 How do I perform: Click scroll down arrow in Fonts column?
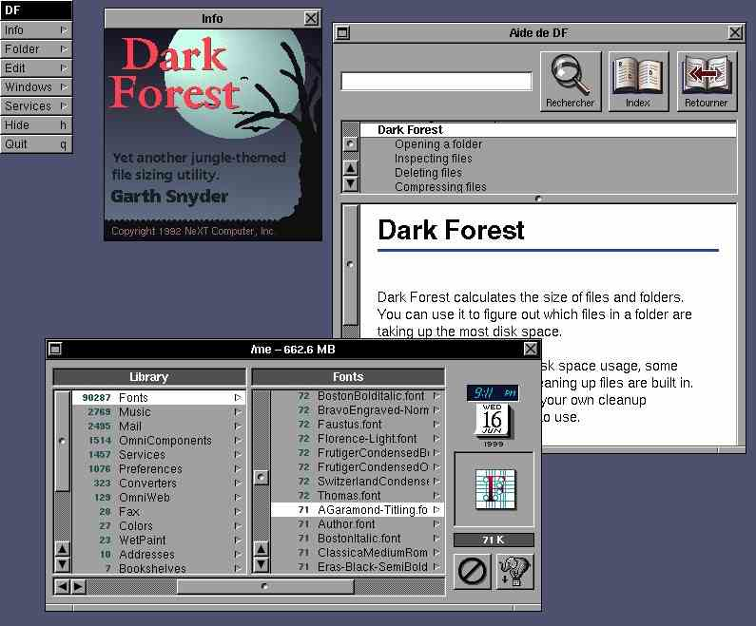[261, 563]
